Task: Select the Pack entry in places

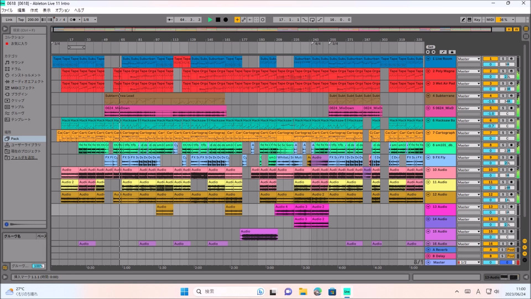Action: (24, 138)
